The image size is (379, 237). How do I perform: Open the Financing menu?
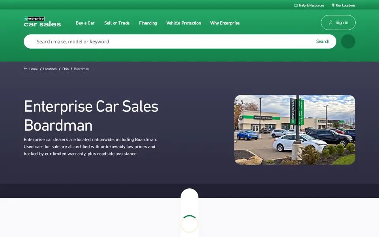tap(148, 23)
